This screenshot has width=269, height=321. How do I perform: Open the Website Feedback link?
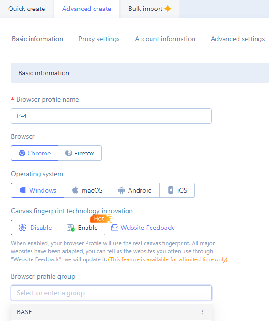pyautogui.click(x=147, y=228)
